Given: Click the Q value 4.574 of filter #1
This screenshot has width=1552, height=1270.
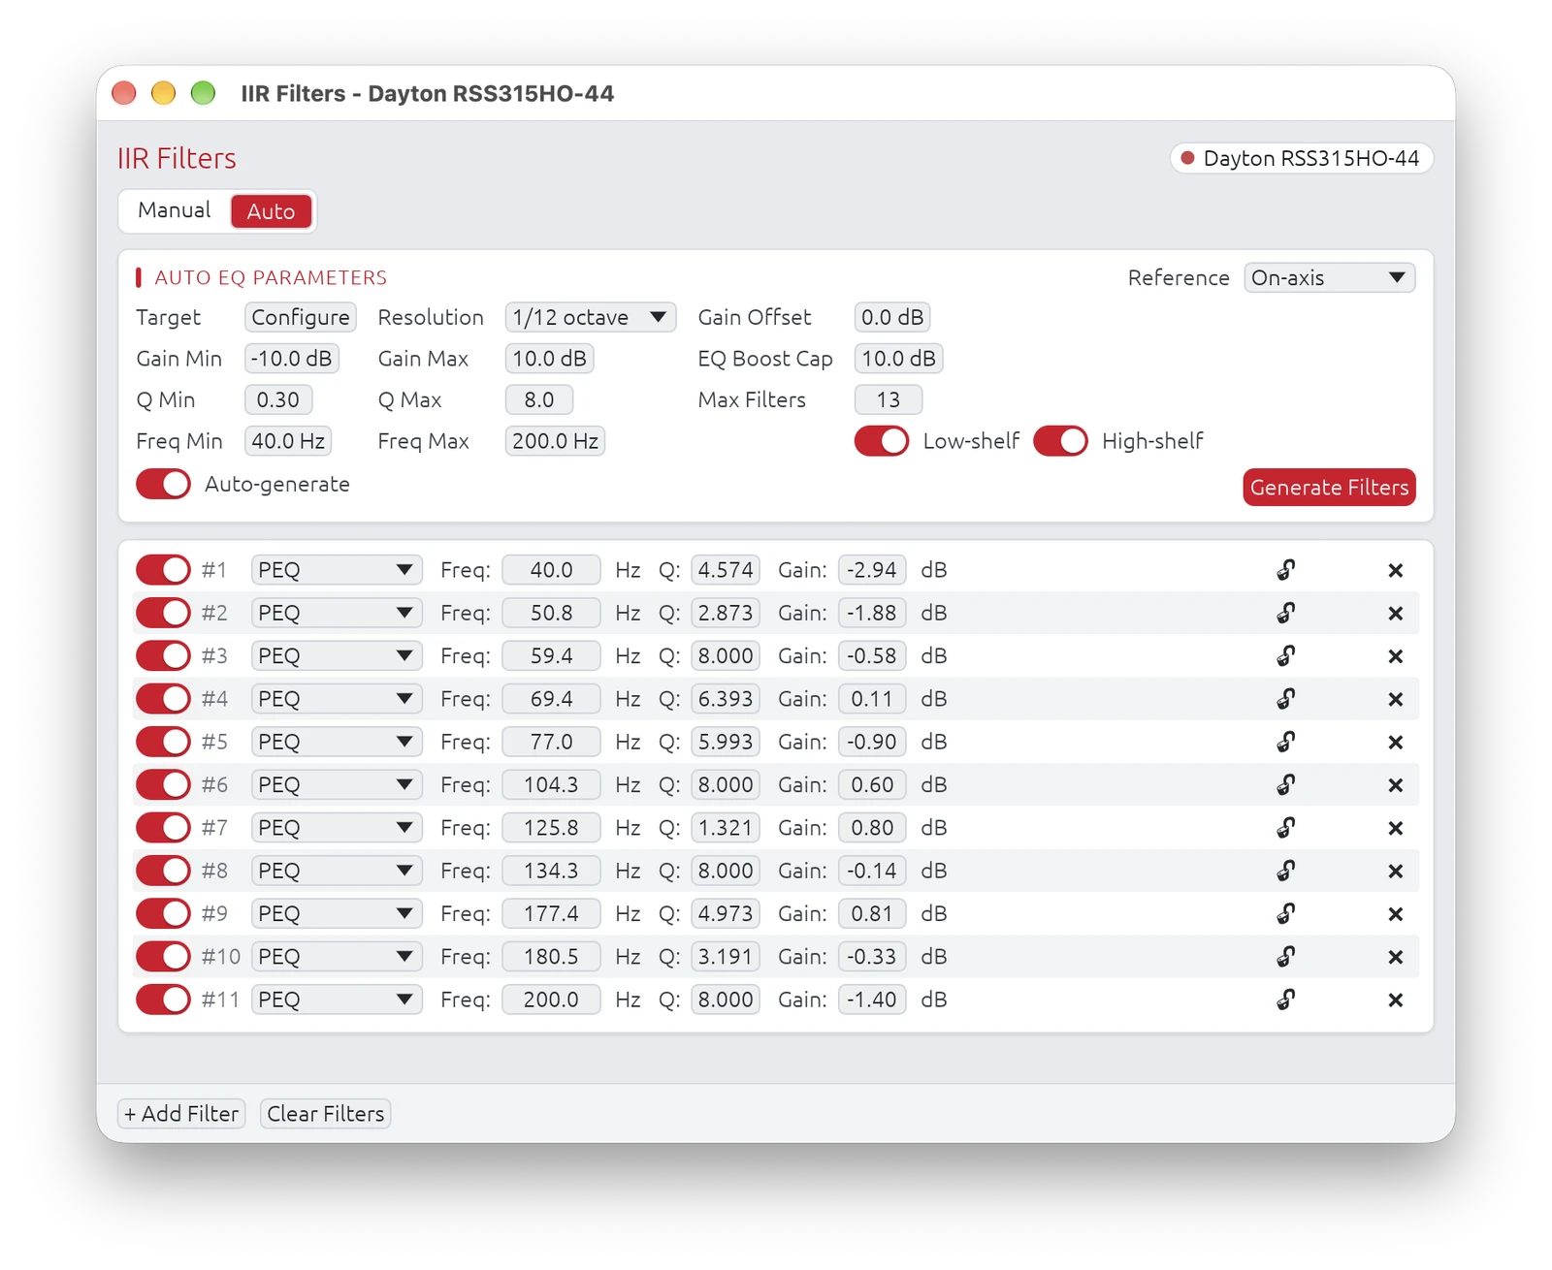Looking at the screenshot, I should (x=726, y=570).
